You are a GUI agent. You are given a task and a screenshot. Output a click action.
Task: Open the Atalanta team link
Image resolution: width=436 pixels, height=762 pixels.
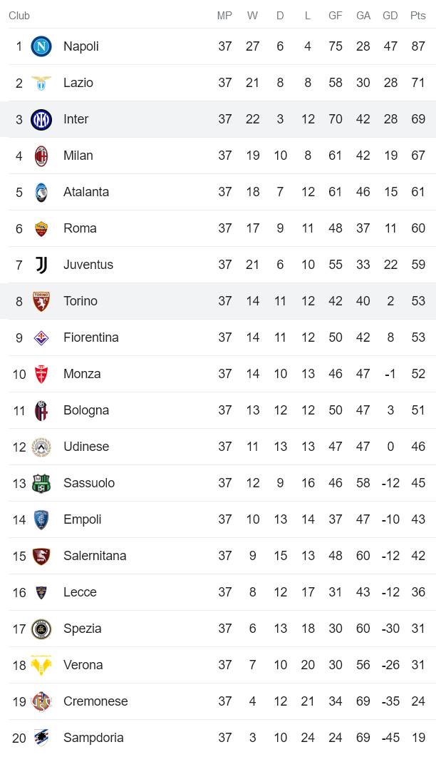pyautogui.click(x=86, y=192)
